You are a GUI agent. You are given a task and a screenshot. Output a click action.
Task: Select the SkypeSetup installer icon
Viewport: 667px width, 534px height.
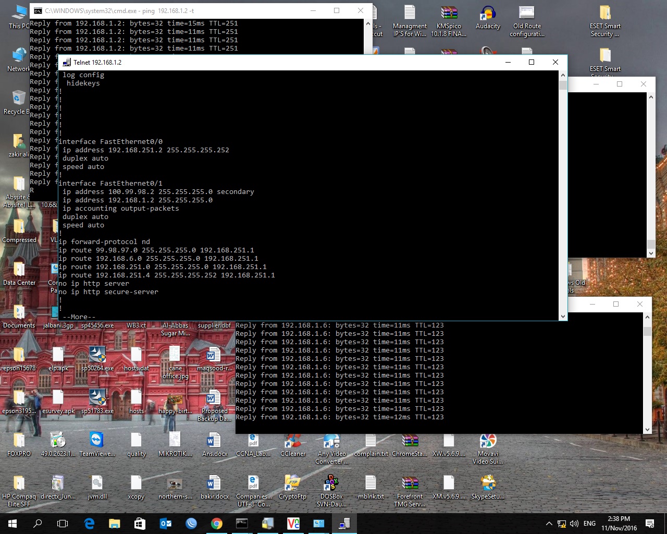click(488, 487)
